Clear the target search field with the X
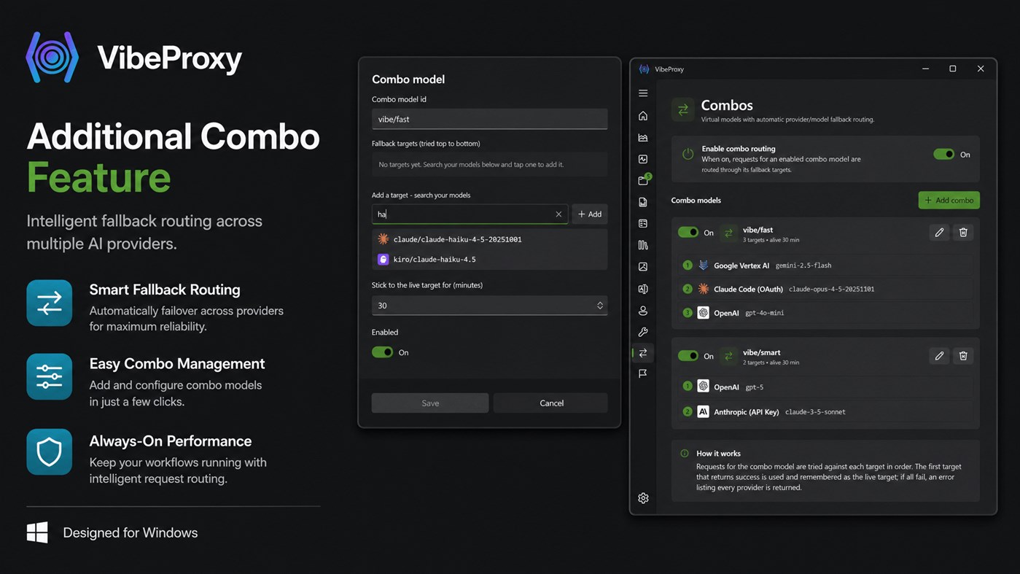 [x=558, y=214]
